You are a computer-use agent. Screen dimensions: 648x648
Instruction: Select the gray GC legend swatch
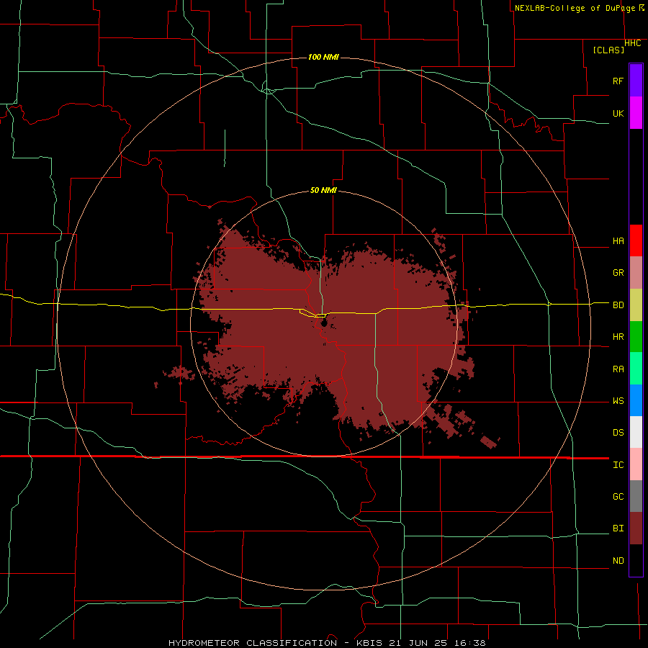636,496
